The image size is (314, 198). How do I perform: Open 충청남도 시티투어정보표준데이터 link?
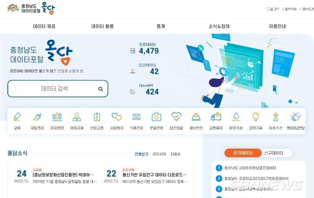(250, 168)
